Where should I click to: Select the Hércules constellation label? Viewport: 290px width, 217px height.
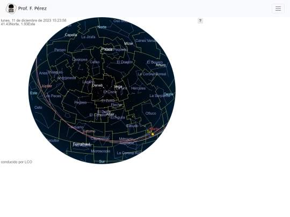coord(139,88)
